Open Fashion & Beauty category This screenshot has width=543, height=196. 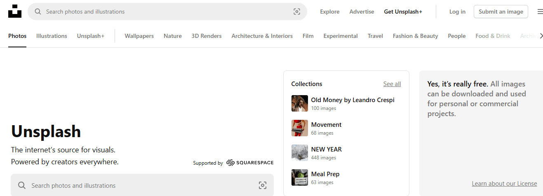(x=416, y=36)
